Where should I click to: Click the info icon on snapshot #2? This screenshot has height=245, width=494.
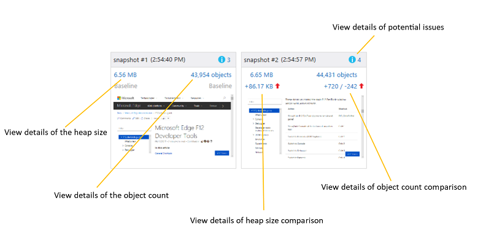pyautogui.click(x=352, y=60)
